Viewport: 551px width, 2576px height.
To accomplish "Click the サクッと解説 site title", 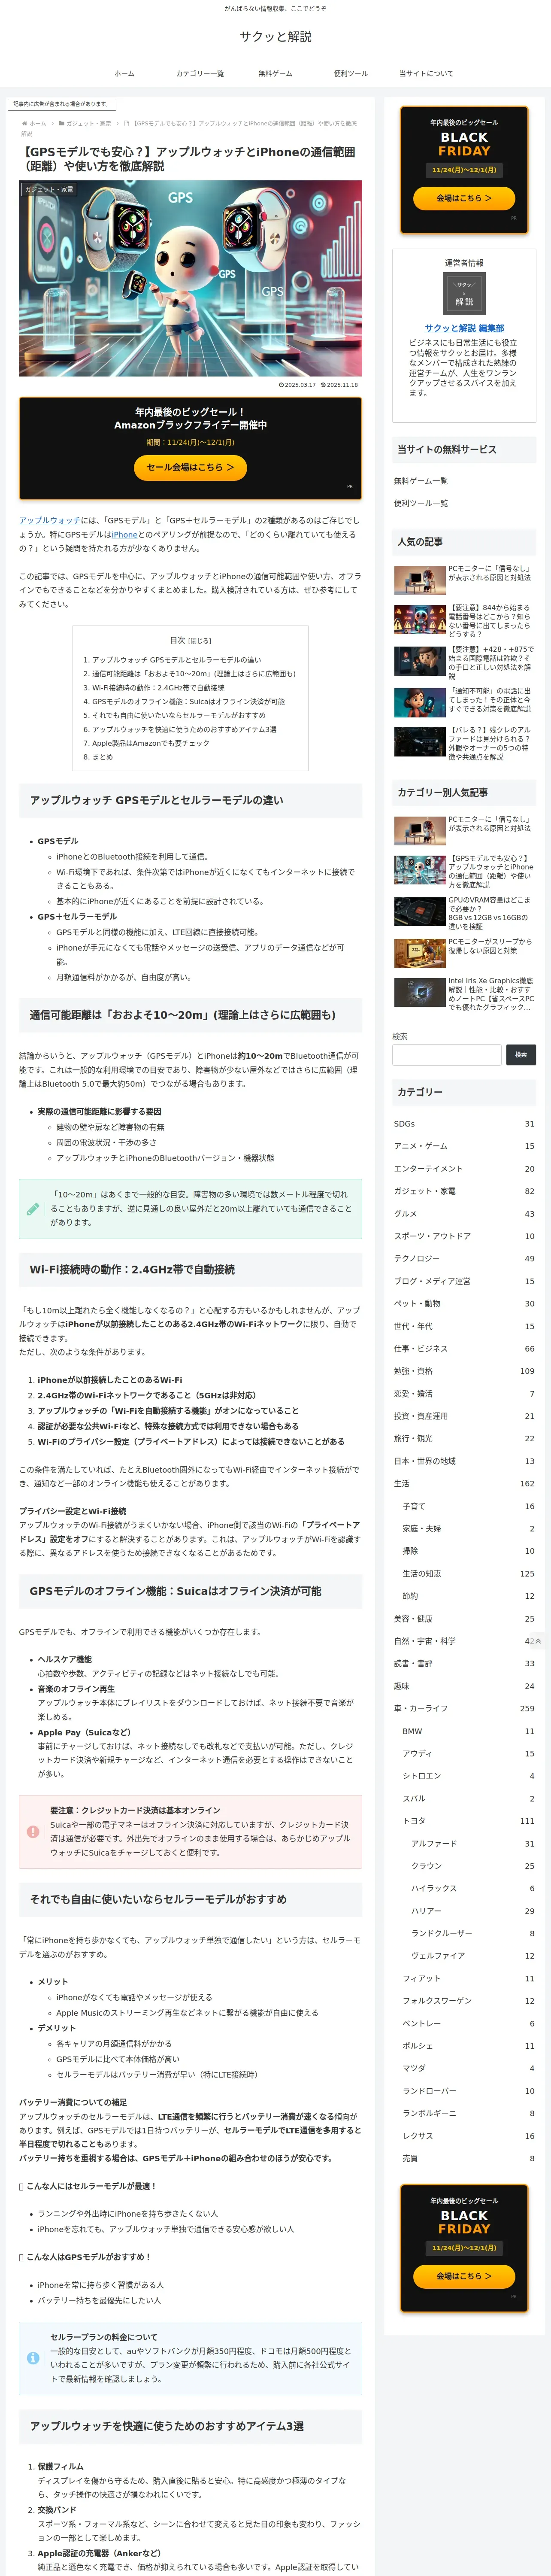I will [275, 36].
